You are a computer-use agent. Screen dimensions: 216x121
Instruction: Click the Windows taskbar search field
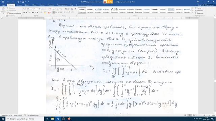[25, 119]
